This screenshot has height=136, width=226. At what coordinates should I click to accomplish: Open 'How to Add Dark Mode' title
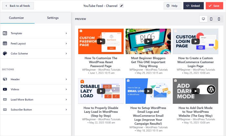(195, 112)
